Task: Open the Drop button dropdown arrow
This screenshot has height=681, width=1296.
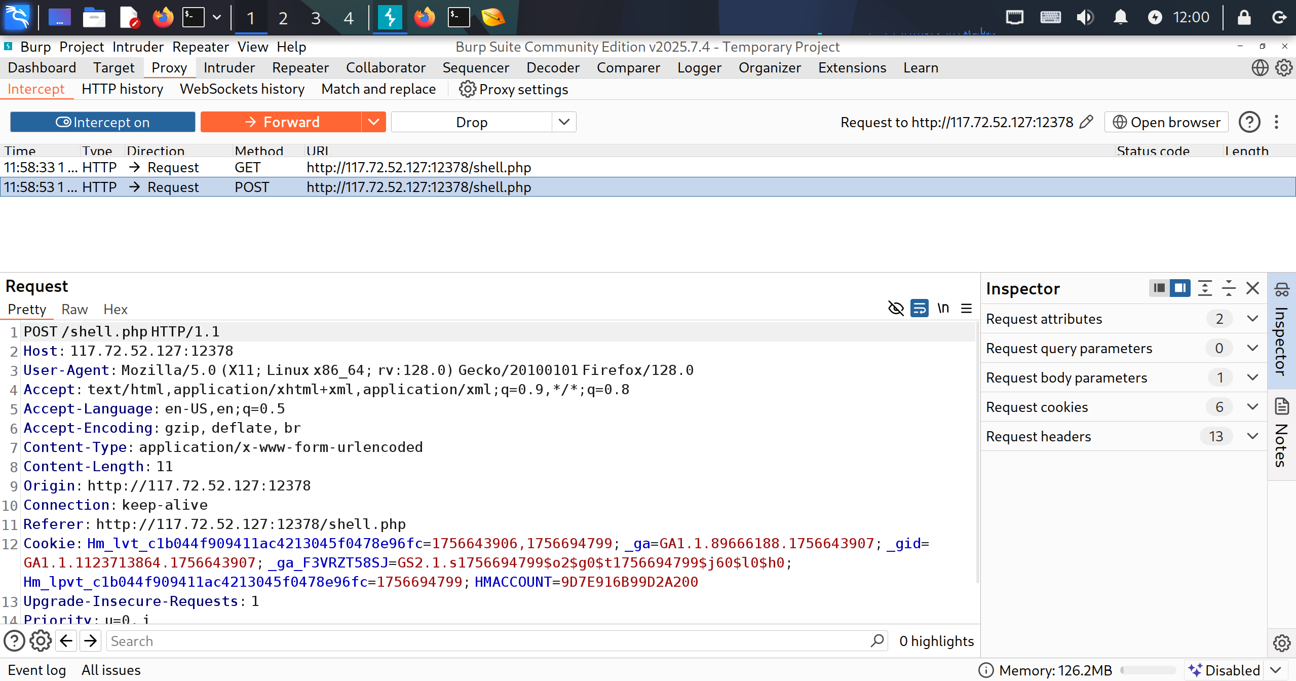Action: (x=564, y=122)
